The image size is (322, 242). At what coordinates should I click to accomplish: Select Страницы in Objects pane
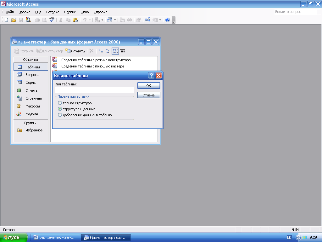[31, 98]
